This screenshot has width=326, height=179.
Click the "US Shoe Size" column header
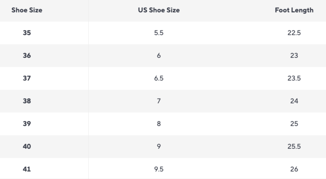tap(159, 10)
